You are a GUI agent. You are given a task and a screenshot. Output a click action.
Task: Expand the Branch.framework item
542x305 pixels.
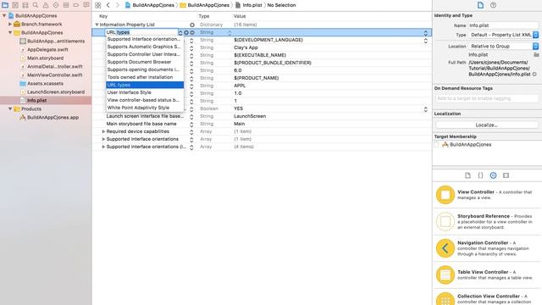tap(10, 25)
